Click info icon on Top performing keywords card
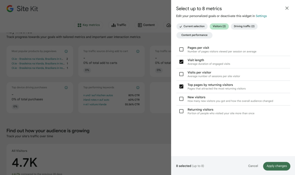The image size is (295, 175). pos(138,88)
